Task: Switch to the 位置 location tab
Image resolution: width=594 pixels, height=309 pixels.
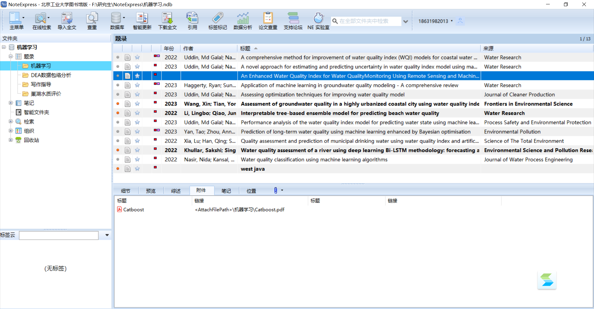Action: 251,191
